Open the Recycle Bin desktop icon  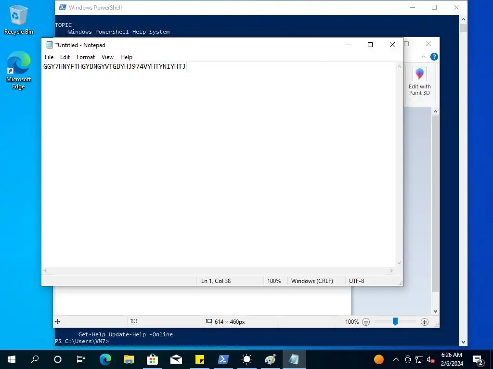18,19
